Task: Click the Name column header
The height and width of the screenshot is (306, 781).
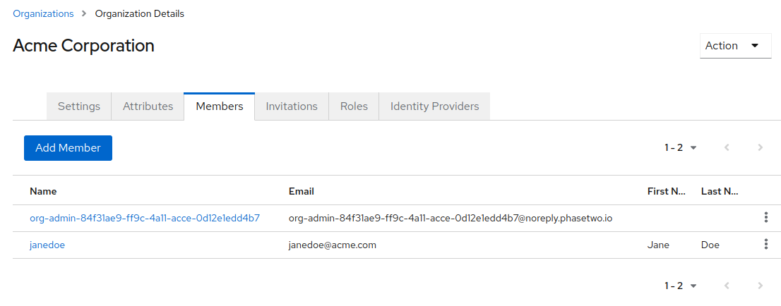Action: click(x=43, y=191)
